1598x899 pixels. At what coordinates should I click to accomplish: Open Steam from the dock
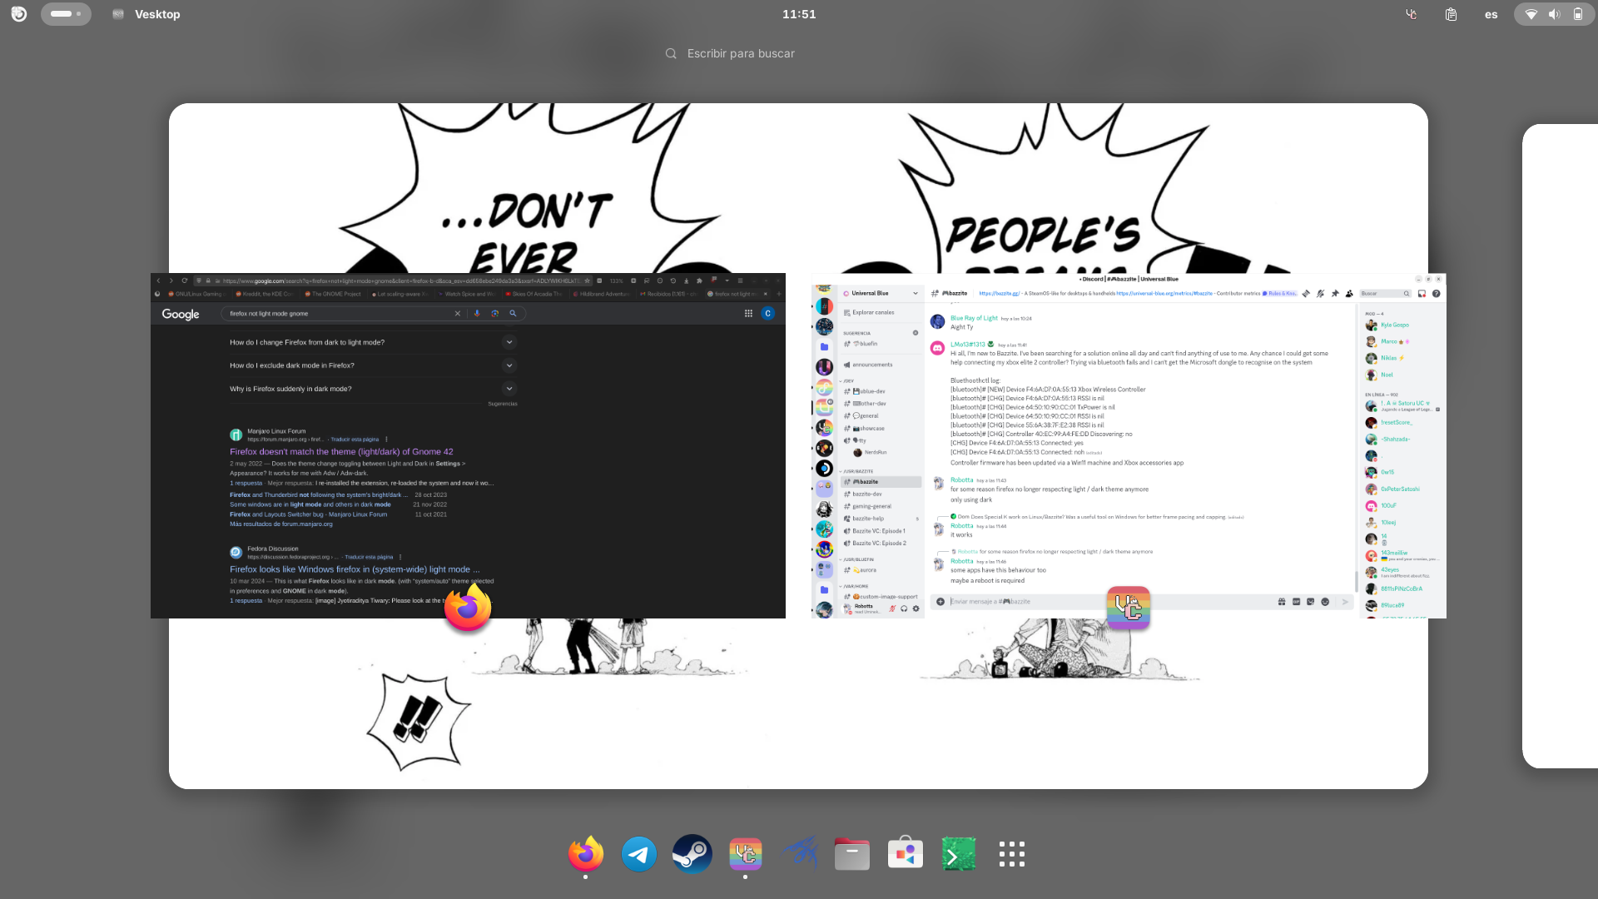tap(692, 854)
